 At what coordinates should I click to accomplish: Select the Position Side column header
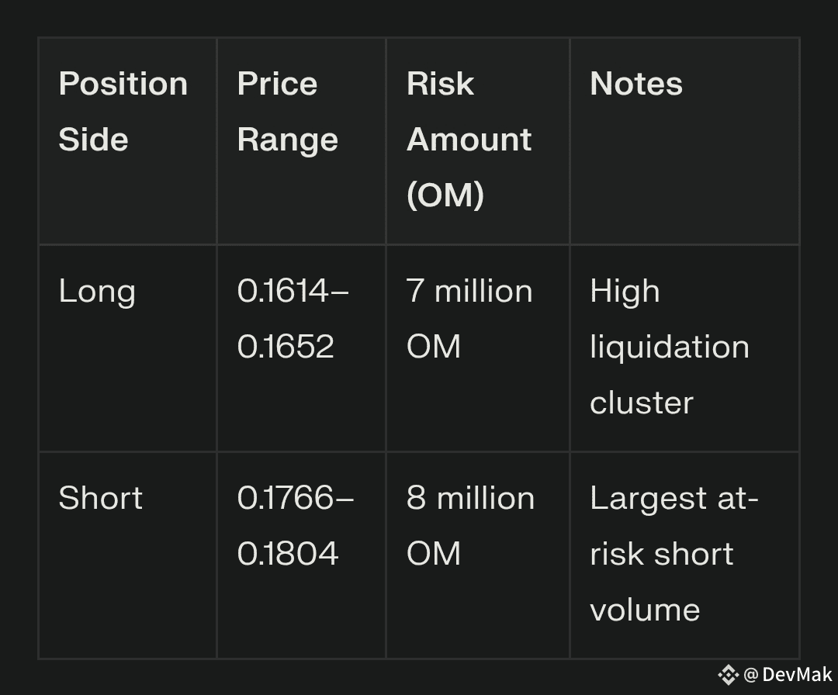[128, 141]
